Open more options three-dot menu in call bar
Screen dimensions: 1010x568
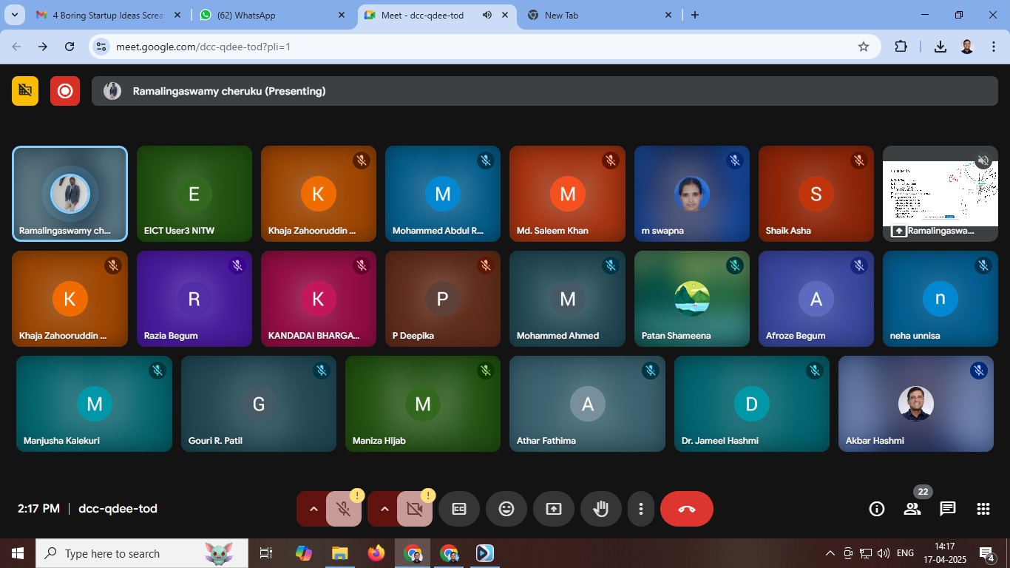tap(640, 509)
